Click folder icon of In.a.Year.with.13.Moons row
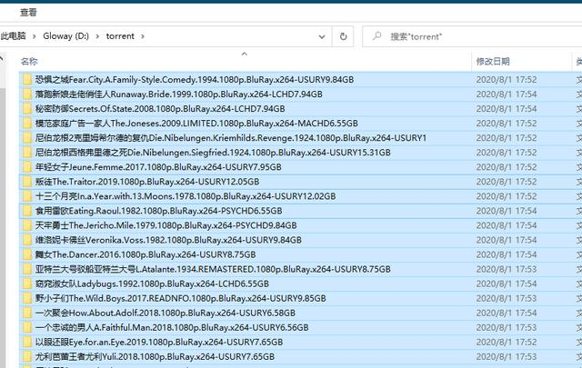Screen dimensions: 582x368 [x=27, y=196]
